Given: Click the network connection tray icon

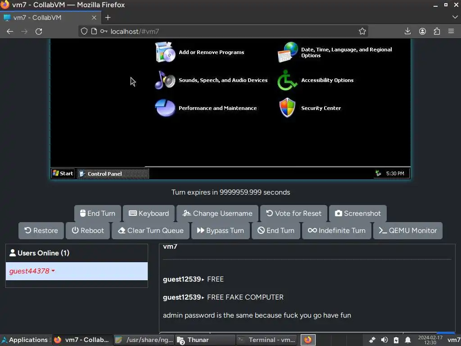Looking at the screenshot, I should coord(372,340).
